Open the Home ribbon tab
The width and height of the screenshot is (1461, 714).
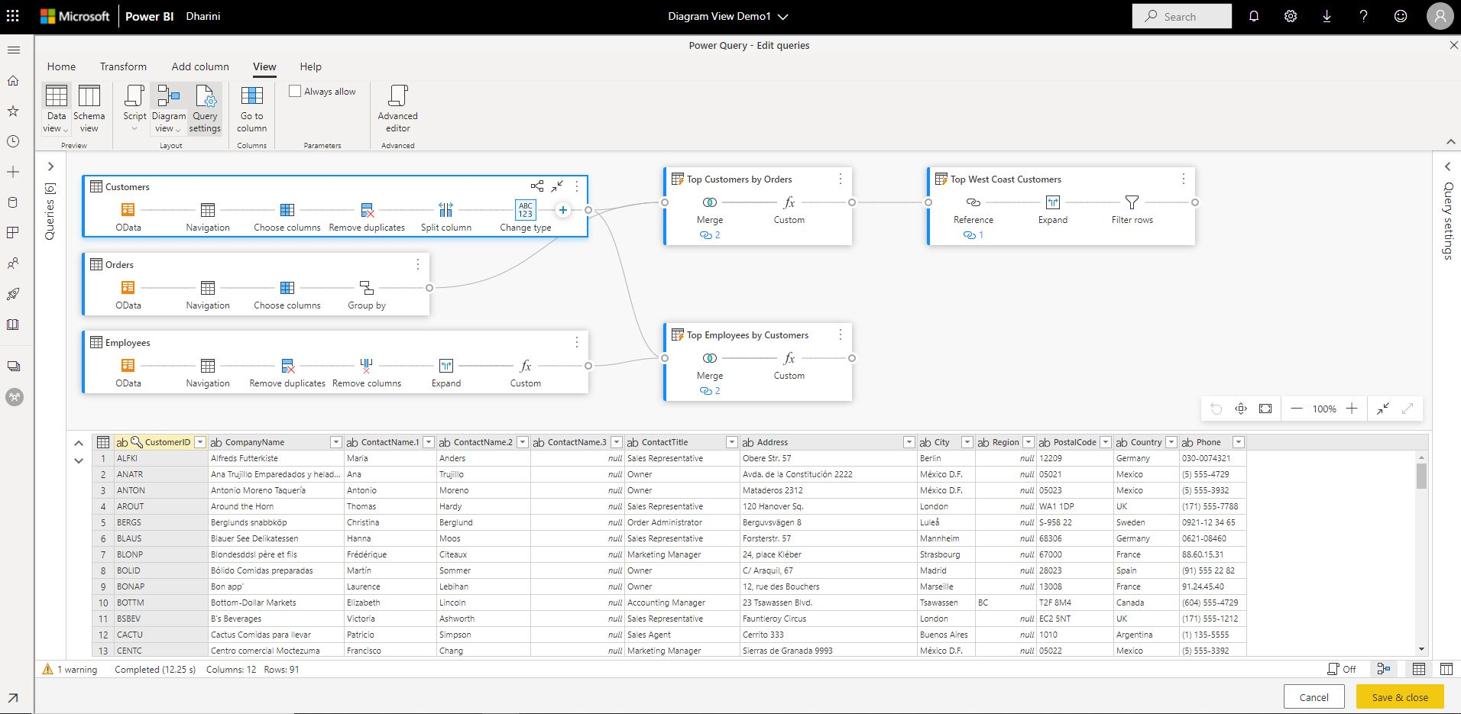[x=61, y=66]
